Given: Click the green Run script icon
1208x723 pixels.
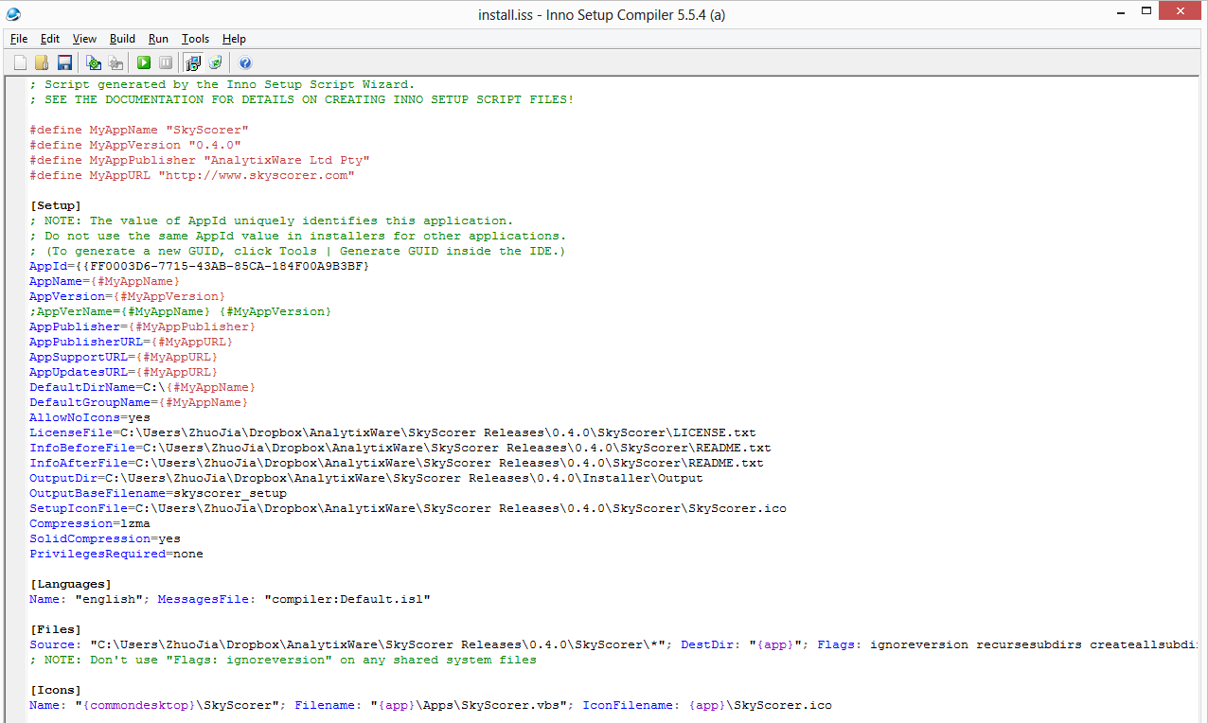Looking at the screenshot, I should [143, 62].
